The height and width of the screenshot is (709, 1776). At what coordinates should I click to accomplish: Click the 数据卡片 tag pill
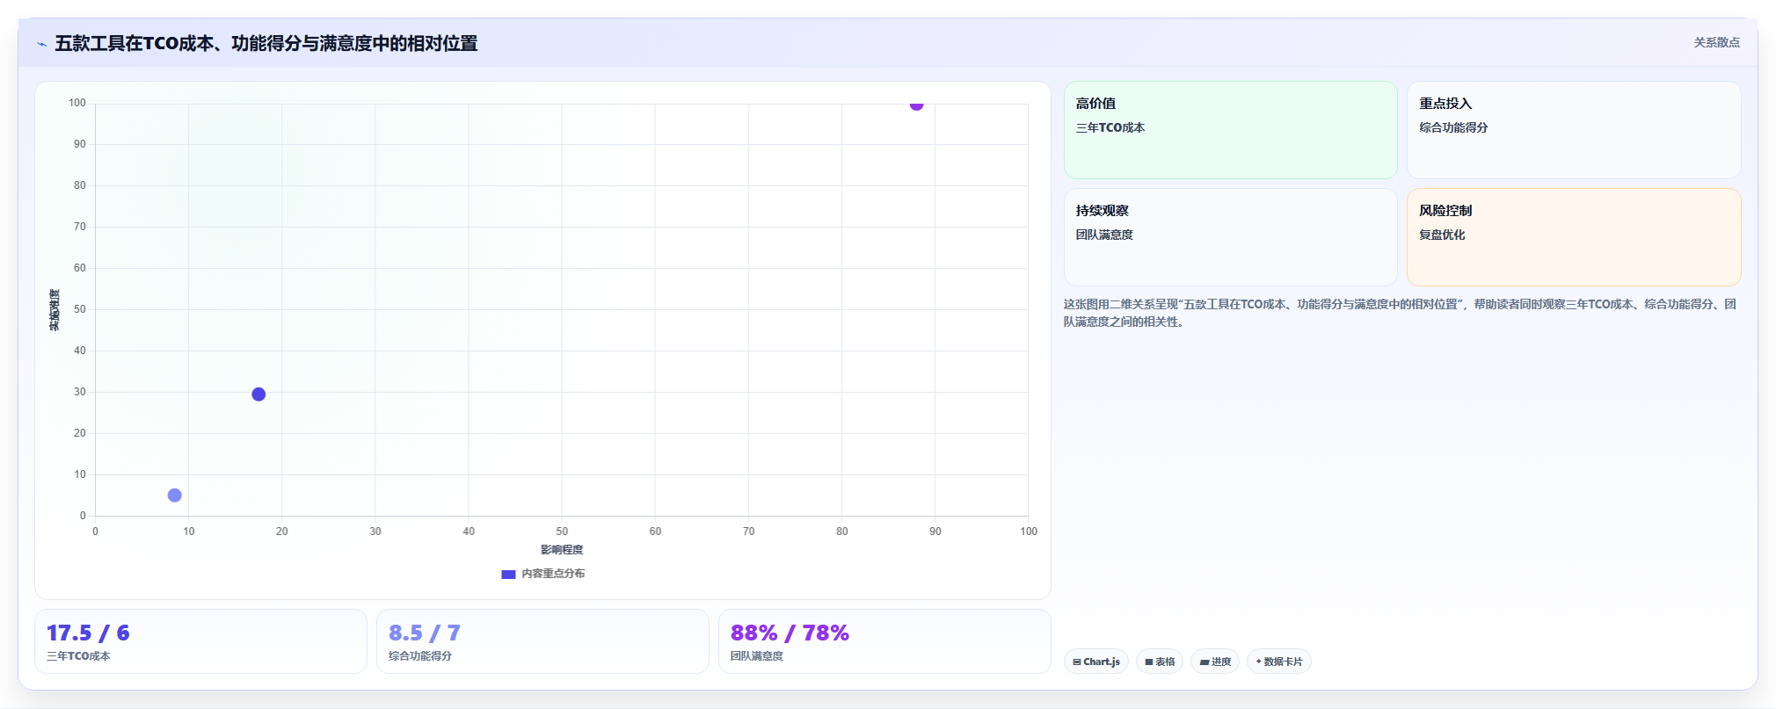click(1279, 662)
